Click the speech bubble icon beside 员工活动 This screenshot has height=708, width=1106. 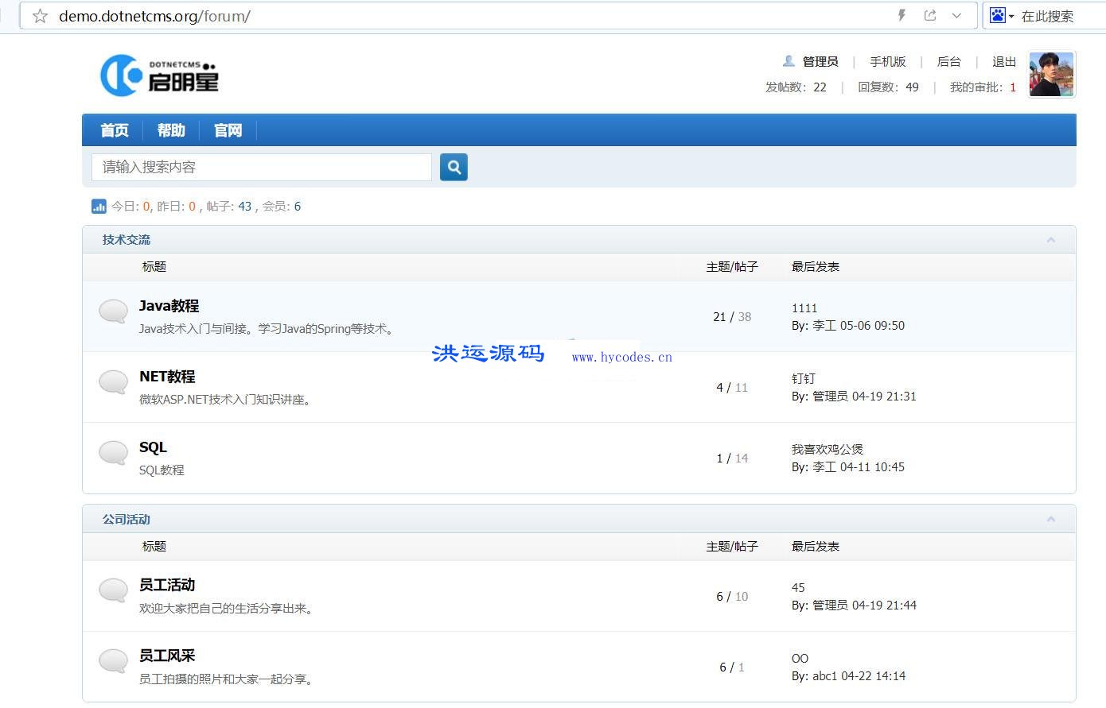tap(113, 591)
